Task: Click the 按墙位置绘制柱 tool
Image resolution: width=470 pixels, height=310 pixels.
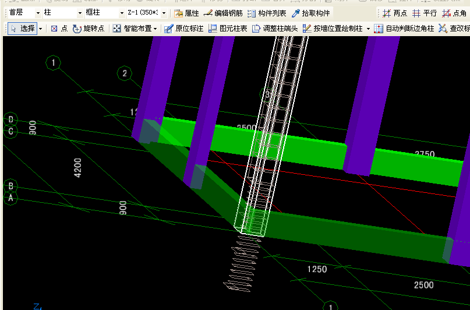Action: (333, 29)
